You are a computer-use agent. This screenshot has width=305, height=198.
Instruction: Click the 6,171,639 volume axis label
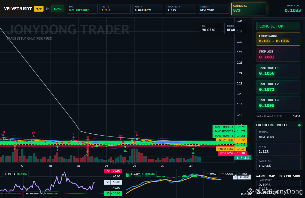(x=243, y=158)
